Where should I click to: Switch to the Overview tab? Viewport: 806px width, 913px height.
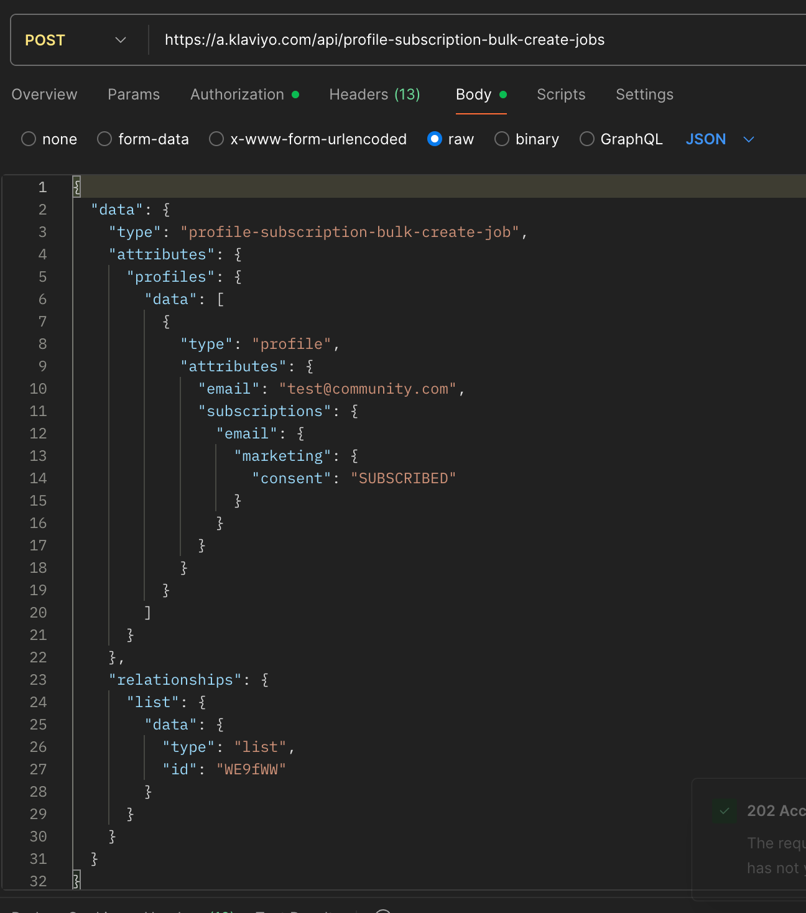(x=45, y=95)
